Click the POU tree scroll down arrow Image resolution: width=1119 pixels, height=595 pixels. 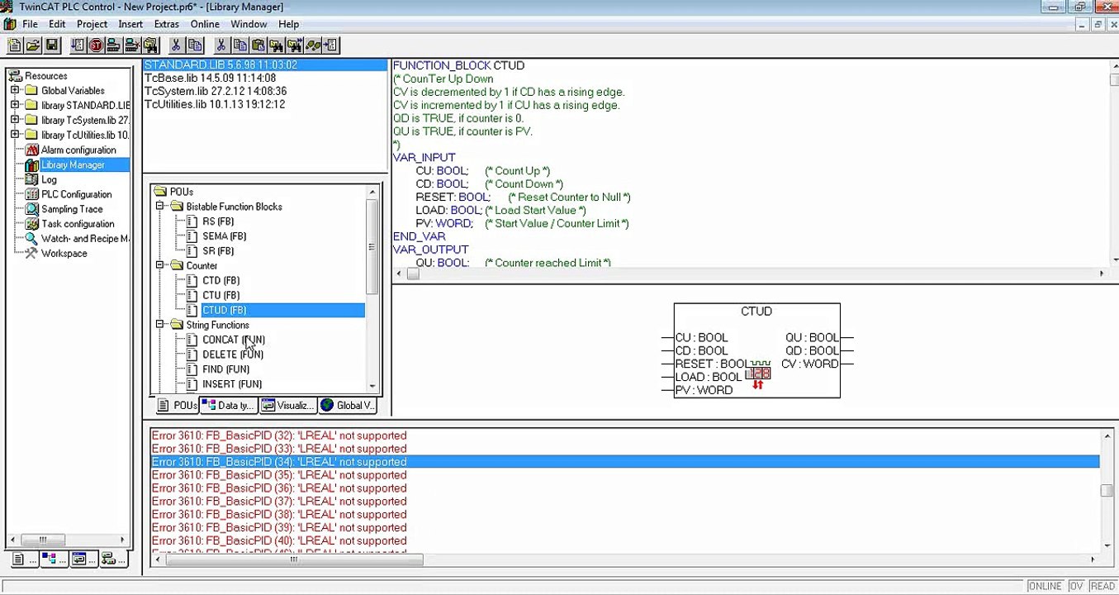click(x=372, y=386)
